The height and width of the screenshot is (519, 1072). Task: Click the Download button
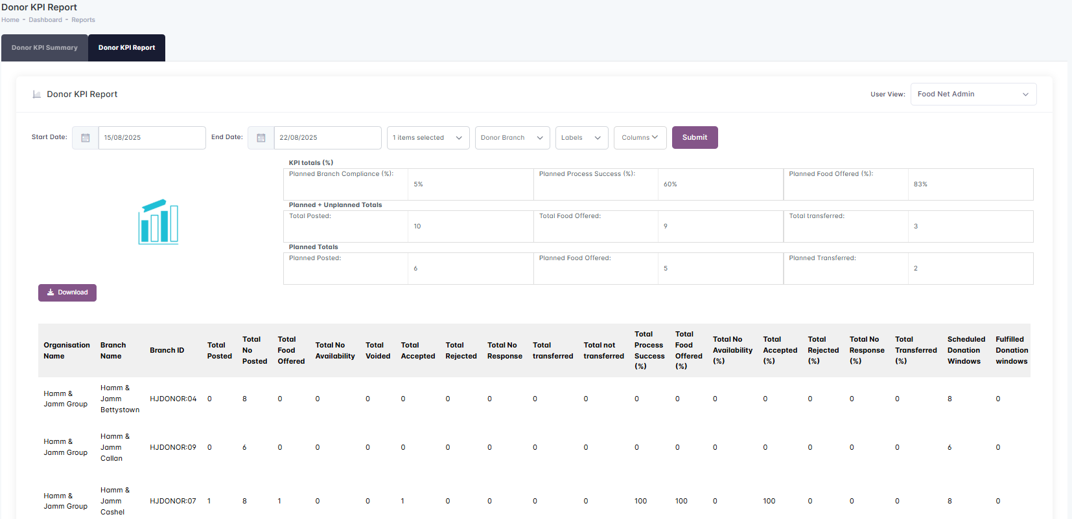[67, 293]
